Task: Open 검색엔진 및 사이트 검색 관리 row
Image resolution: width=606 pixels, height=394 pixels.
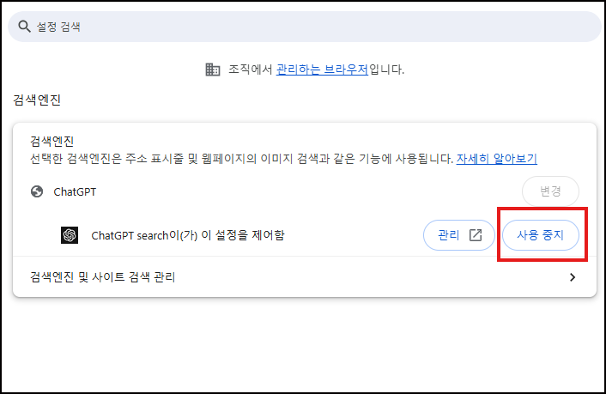Action: 305,277
